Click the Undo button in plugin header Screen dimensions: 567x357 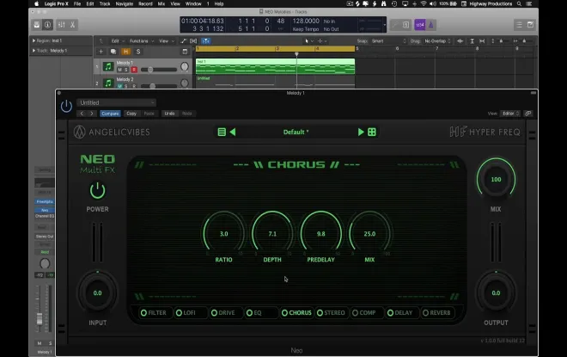tap(169, 114)
